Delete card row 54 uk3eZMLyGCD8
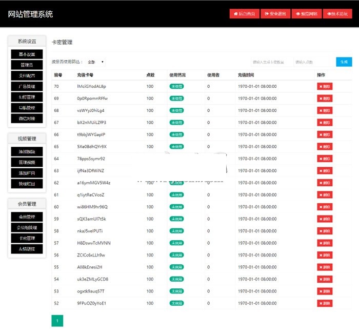The image size is (359, 333). pos(325,279)
